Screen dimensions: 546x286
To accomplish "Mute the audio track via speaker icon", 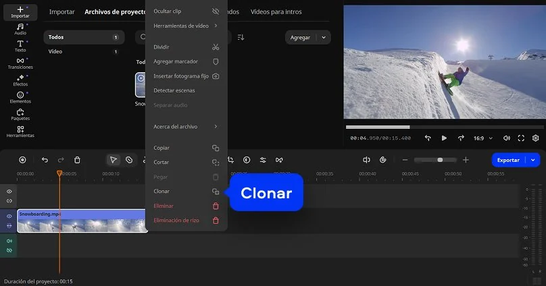I will pyautogui.click(x=9, y=241).
